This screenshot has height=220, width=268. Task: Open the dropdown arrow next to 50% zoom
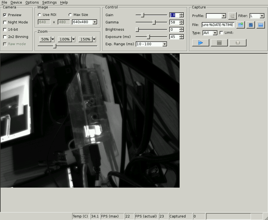tap(53, 39)
